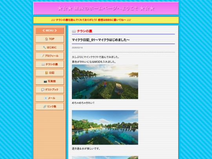212x159 pixels.
Task: Open the ゲストブック page
Action: tap(49, 90)
